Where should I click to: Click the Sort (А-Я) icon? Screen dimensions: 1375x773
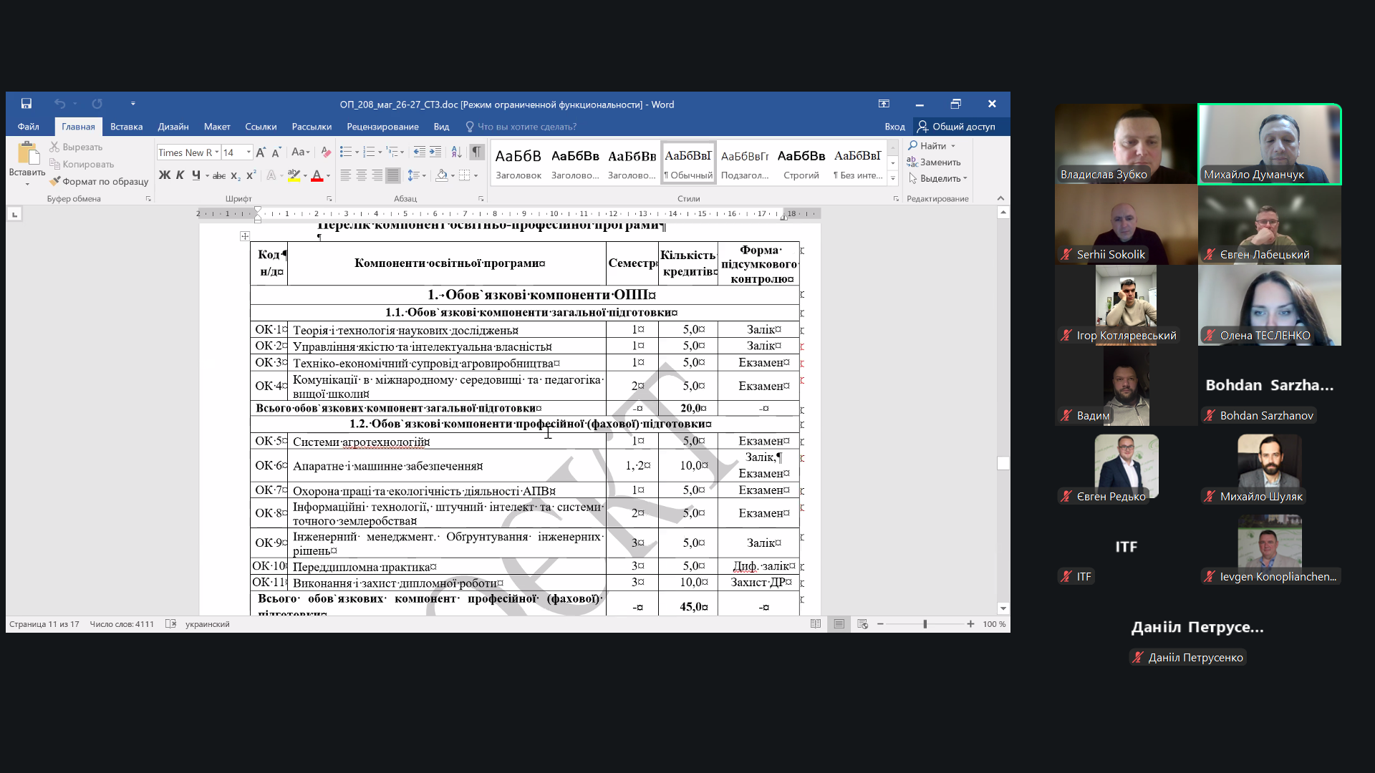pyautogui.click(x=456, y=152)
